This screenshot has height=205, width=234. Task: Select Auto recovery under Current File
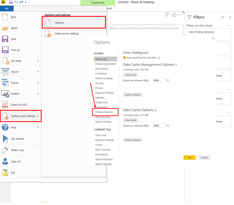pyautogui.click(x=103, y=150)
